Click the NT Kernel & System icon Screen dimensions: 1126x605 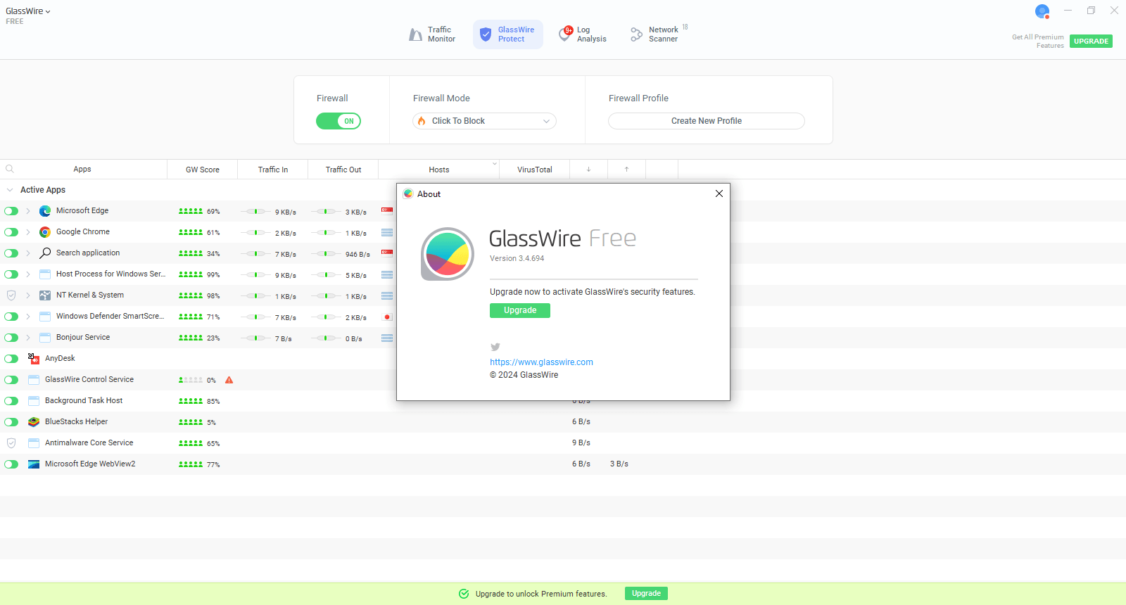[45, 295]
